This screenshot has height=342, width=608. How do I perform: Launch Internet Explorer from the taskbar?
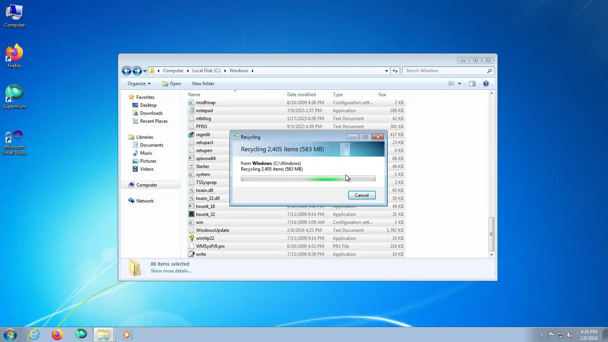point(34,335)
